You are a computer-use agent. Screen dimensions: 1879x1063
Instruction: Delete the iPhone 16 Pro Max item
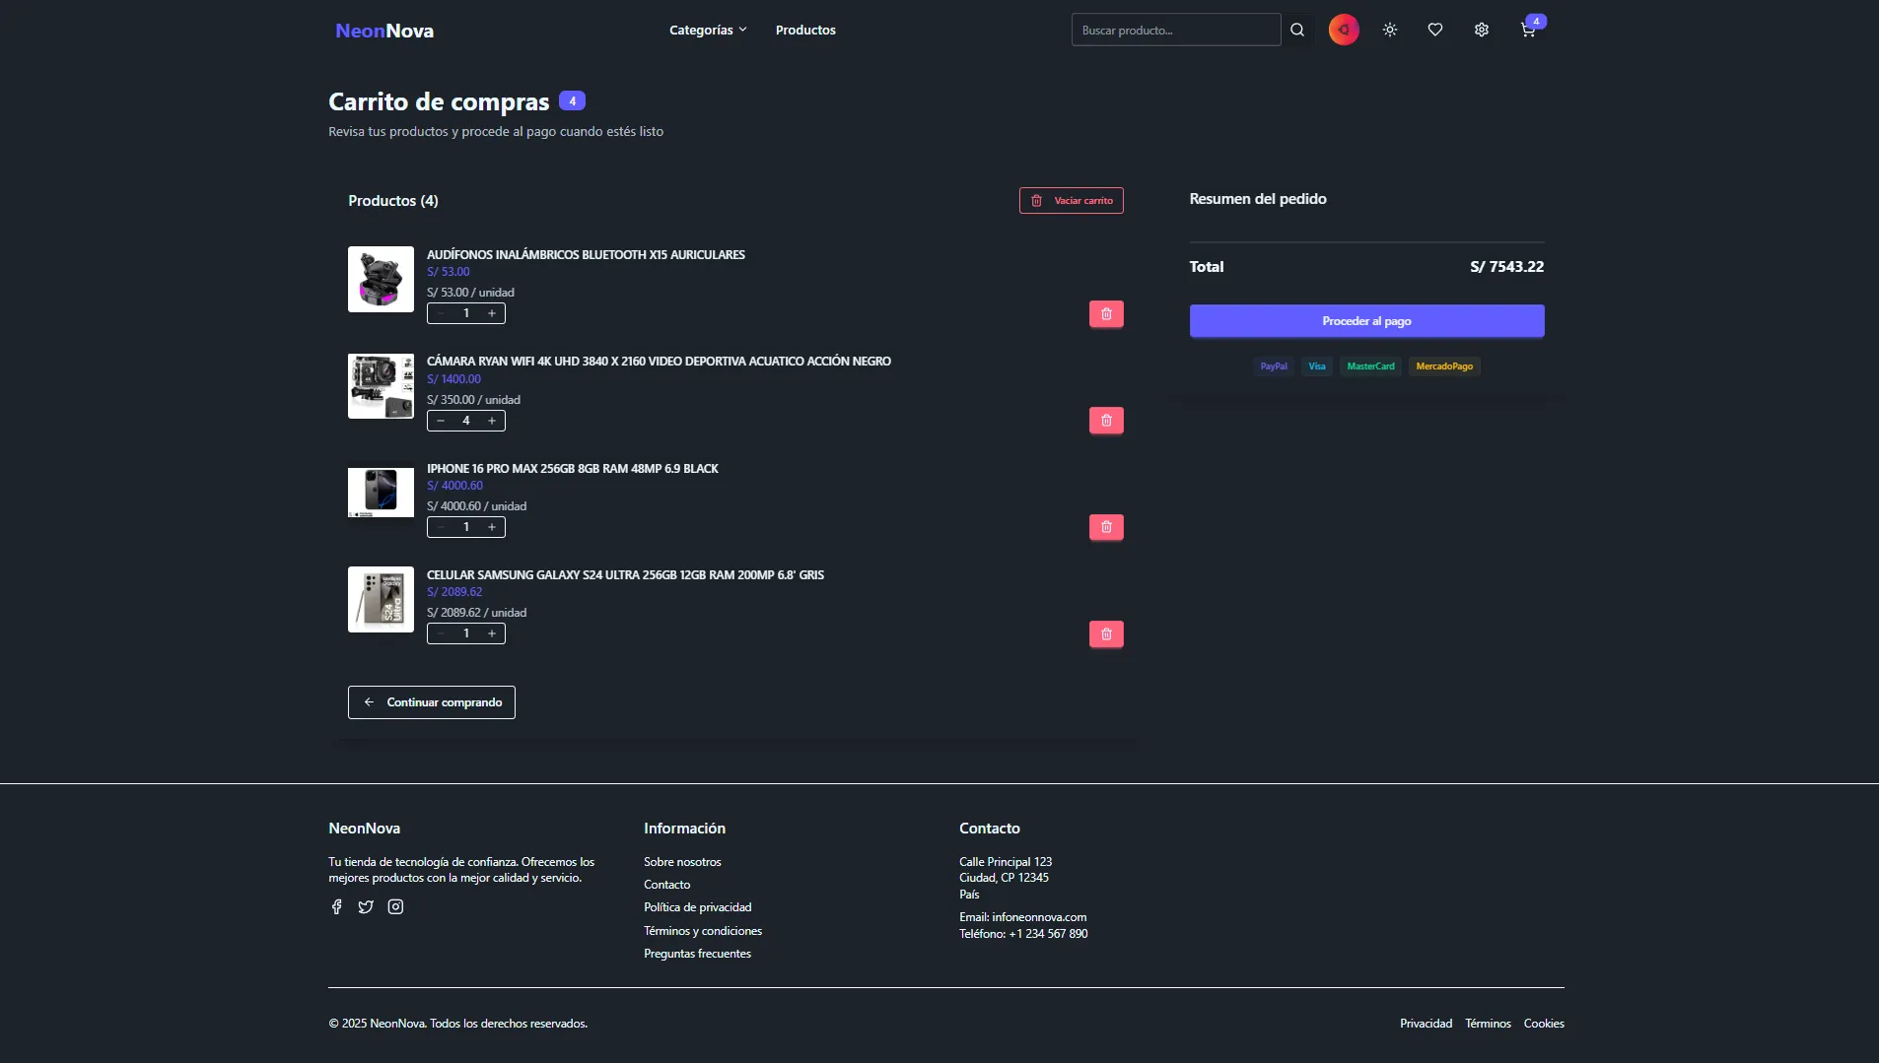pos(1106,527)
